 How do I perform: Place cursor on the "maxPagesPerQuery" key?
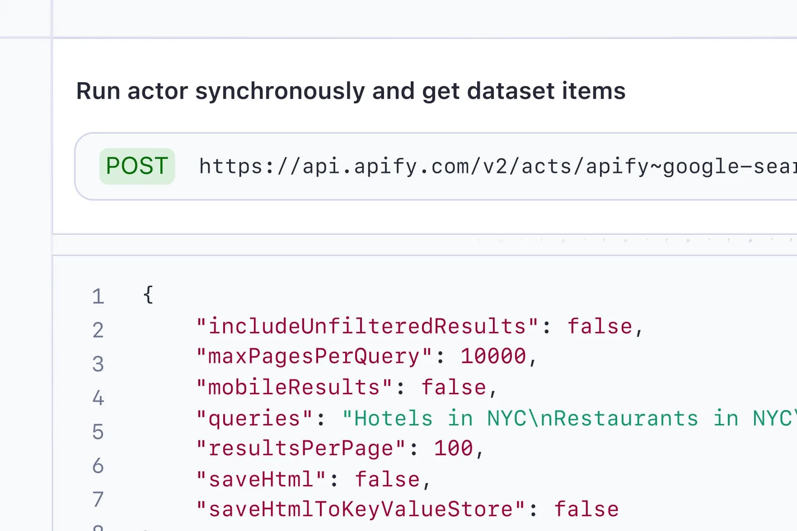314,356
